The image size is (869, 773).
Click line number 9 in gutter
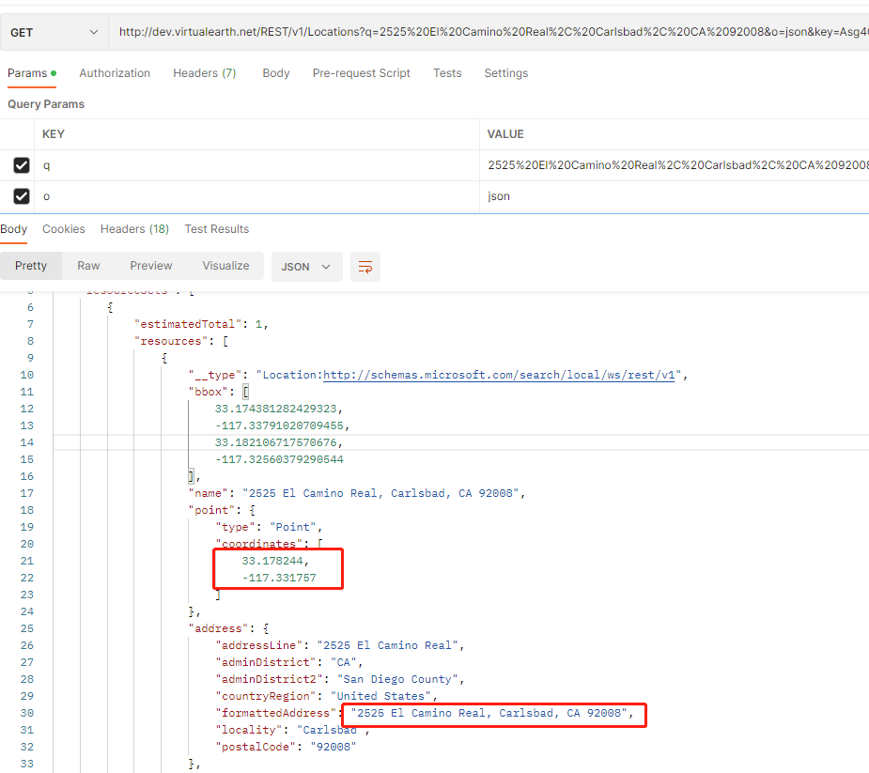30,358
